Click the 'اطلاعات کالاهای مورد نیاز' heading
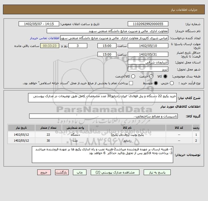The width and height of the screenshot is (208, 201). (180, 107)
